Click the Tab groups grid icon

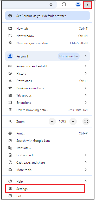[10, 95]
